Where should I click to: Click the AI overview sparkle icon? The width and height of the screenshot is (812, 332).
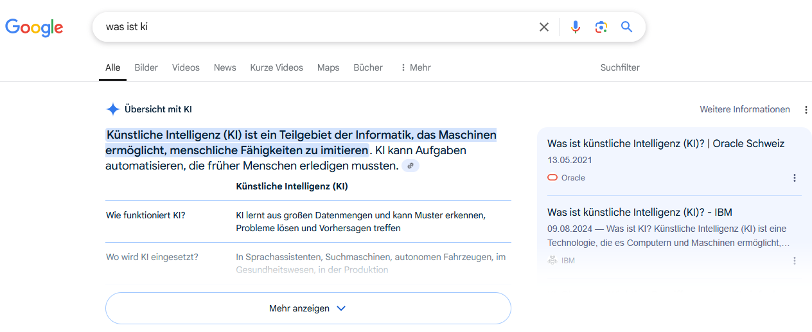(x=113, y=109)
